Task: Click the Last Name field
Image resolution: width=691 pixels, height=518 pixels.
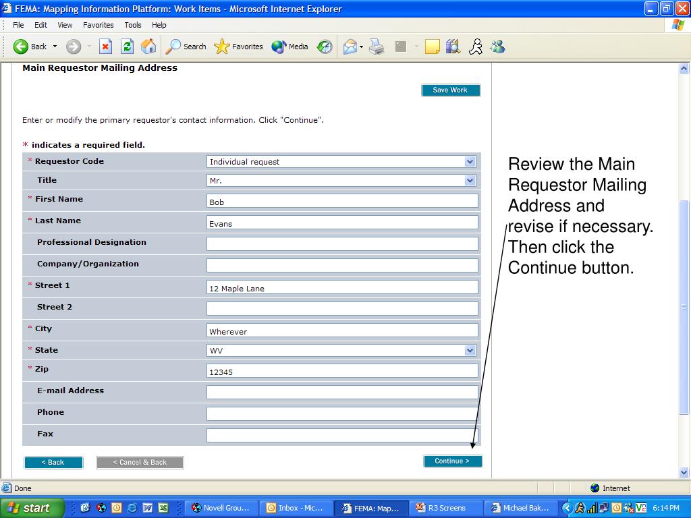Action: (x=342, y=223)
